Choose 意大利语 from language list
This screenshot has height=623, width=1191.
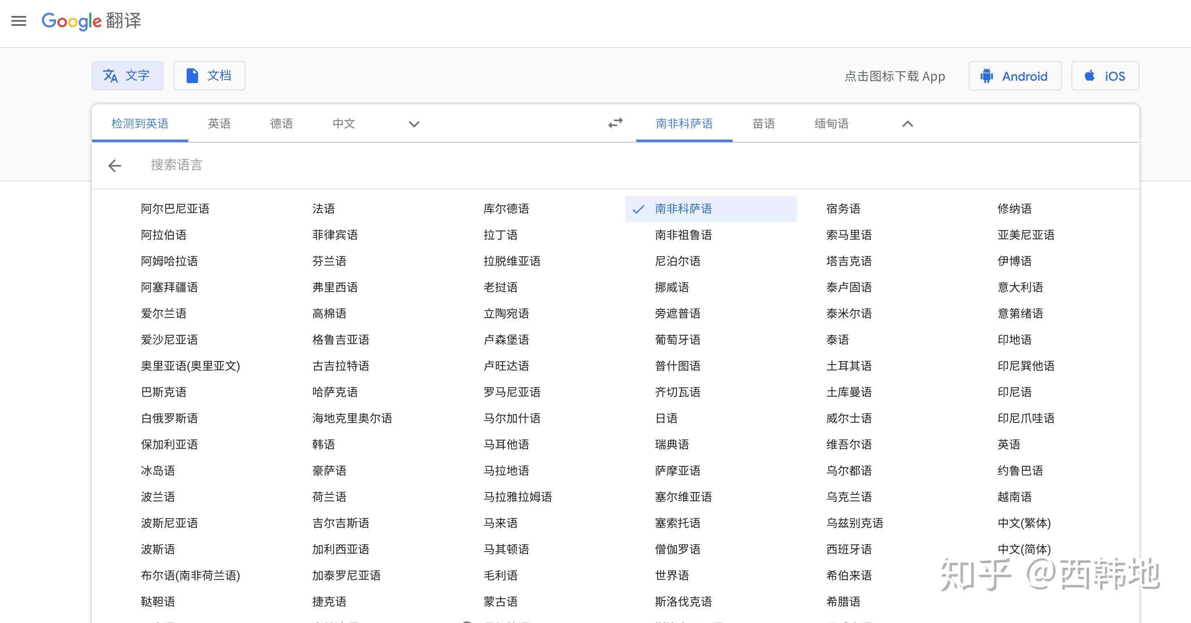1020,287
